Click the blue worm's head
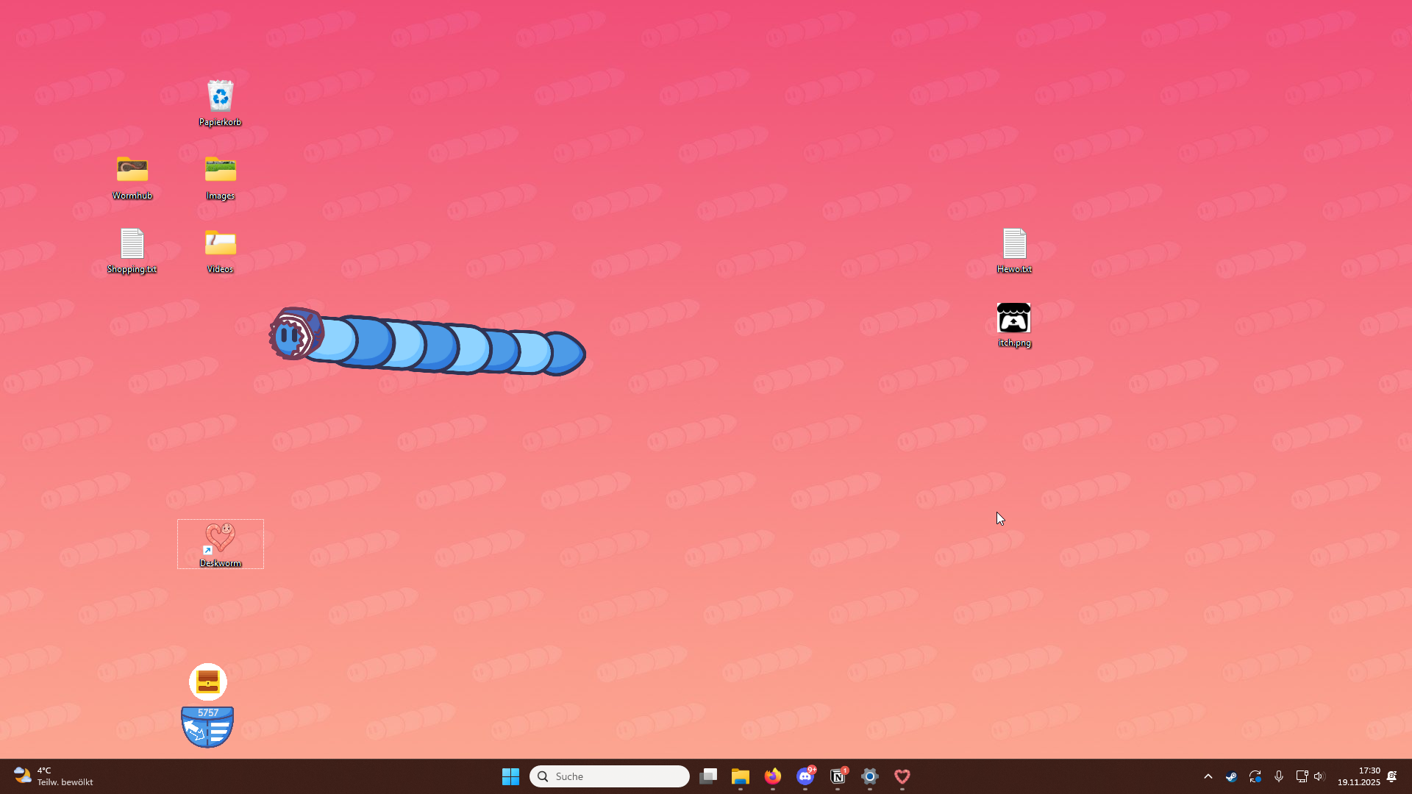This screenshot has width=1412, height=794. (292, 335)
